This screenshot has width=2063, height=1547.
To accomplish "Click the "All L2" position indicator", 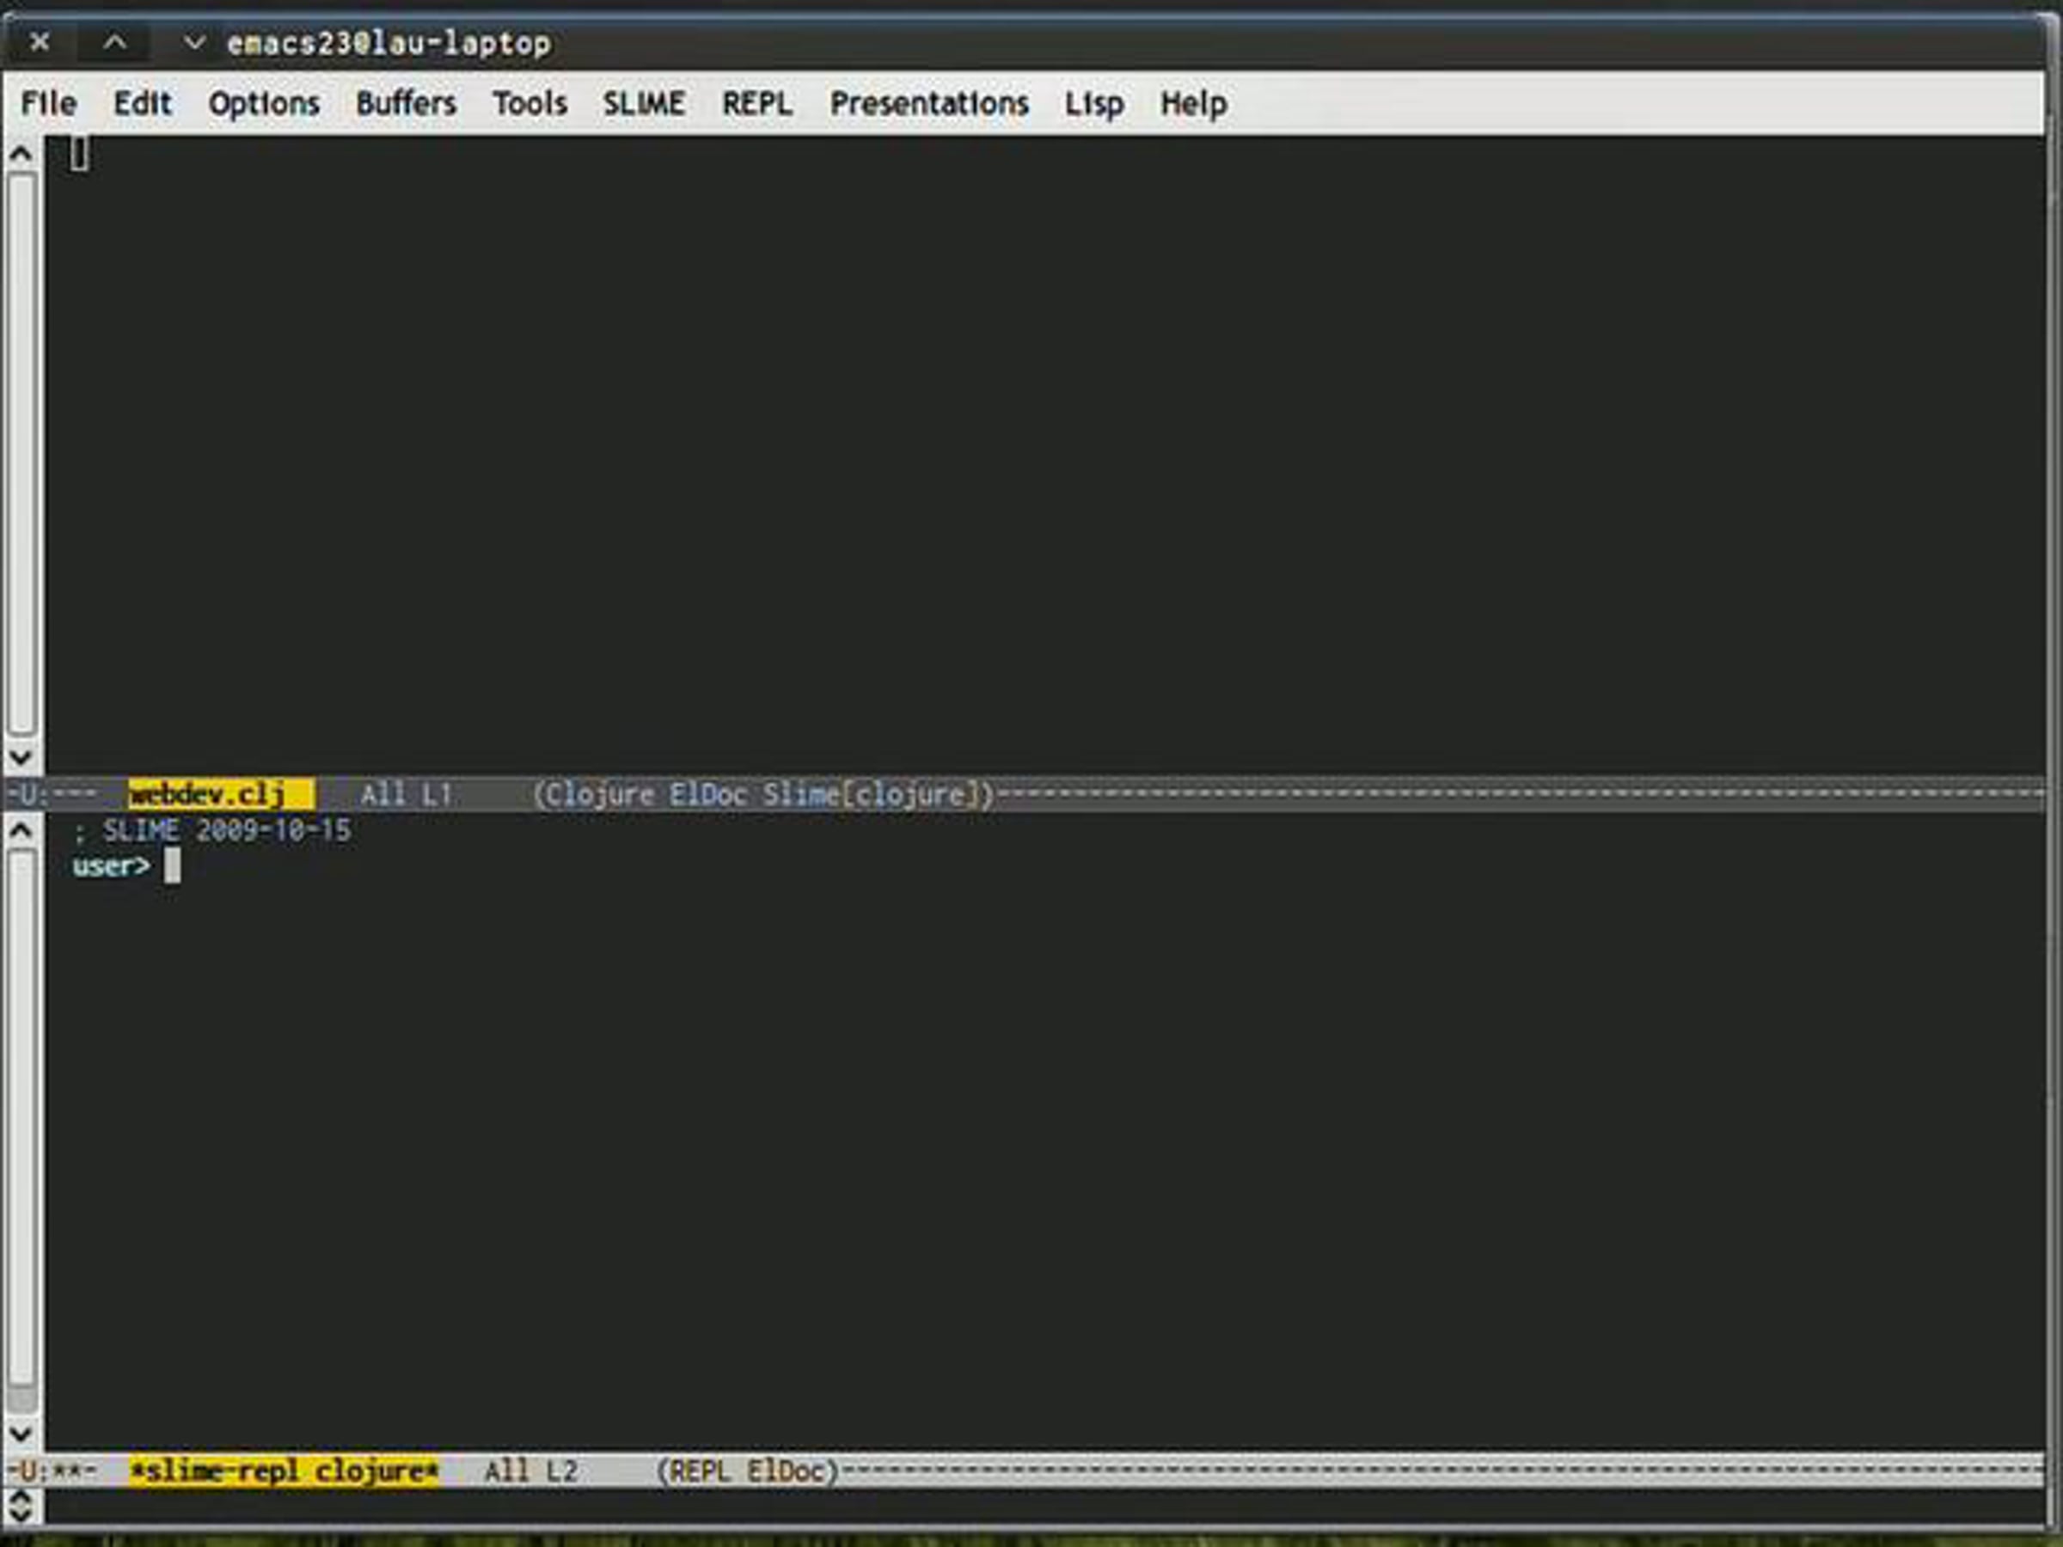I will [530, 1471].
